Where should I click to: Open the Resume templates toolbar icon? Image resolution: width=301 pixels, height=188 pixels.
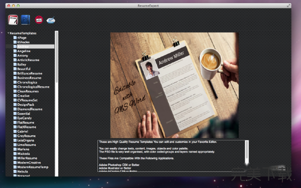click(13, 20)
